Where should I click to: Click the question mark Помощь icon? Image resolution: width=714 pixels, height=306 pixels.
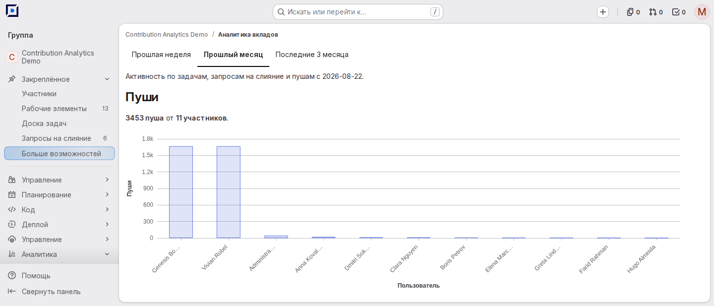tap(12, 276)
